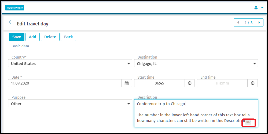
Task: Click the Basware logo
Action: pos(15,8)
